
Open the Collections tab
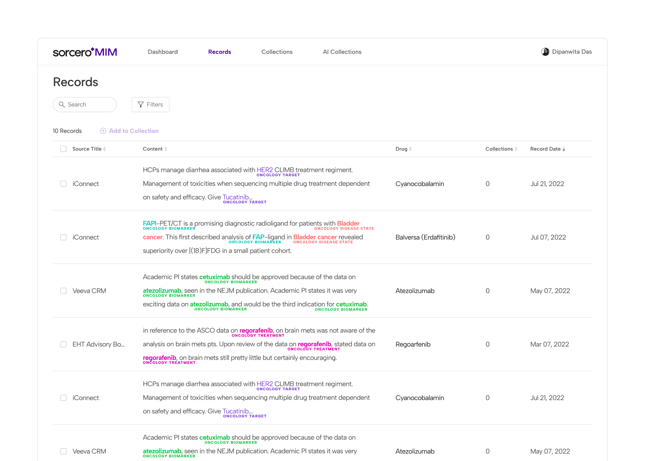[277, 52]
